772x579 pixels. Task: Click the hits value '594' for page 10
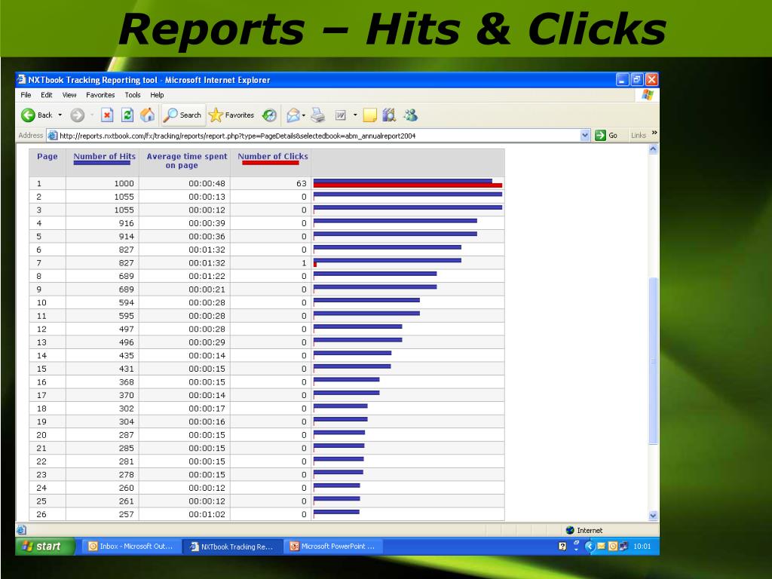click(x=126, y=303)
